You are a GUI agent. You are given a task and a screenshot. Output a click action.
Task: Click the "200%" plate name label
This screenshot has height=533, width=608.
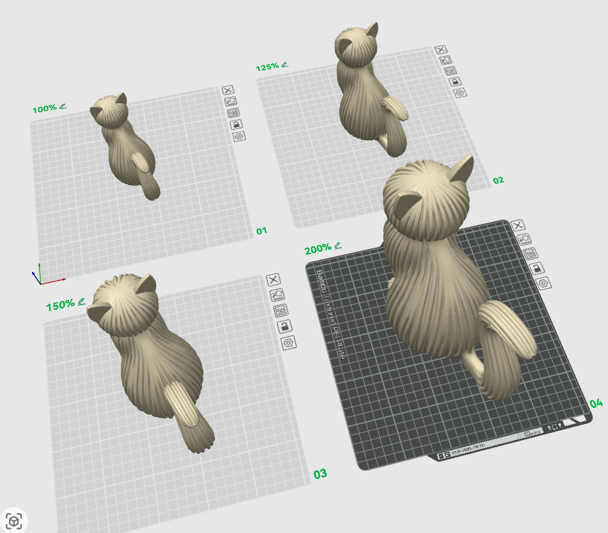318,249
